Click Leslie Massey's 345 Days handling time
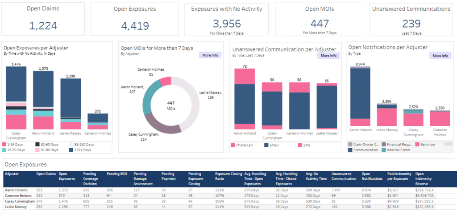 click(x=252, y=207)
